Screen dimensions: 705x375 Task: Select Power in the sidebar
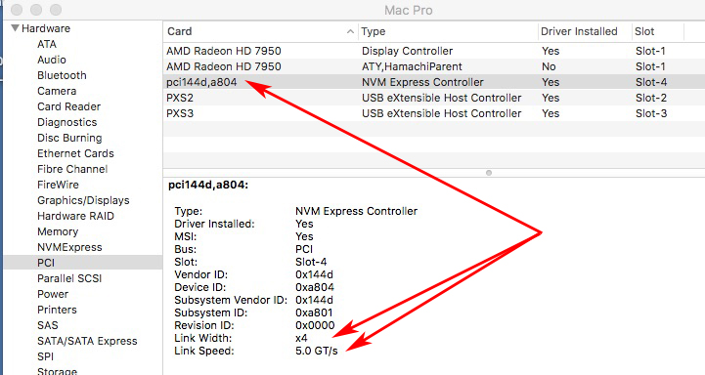tap(53, 294)
